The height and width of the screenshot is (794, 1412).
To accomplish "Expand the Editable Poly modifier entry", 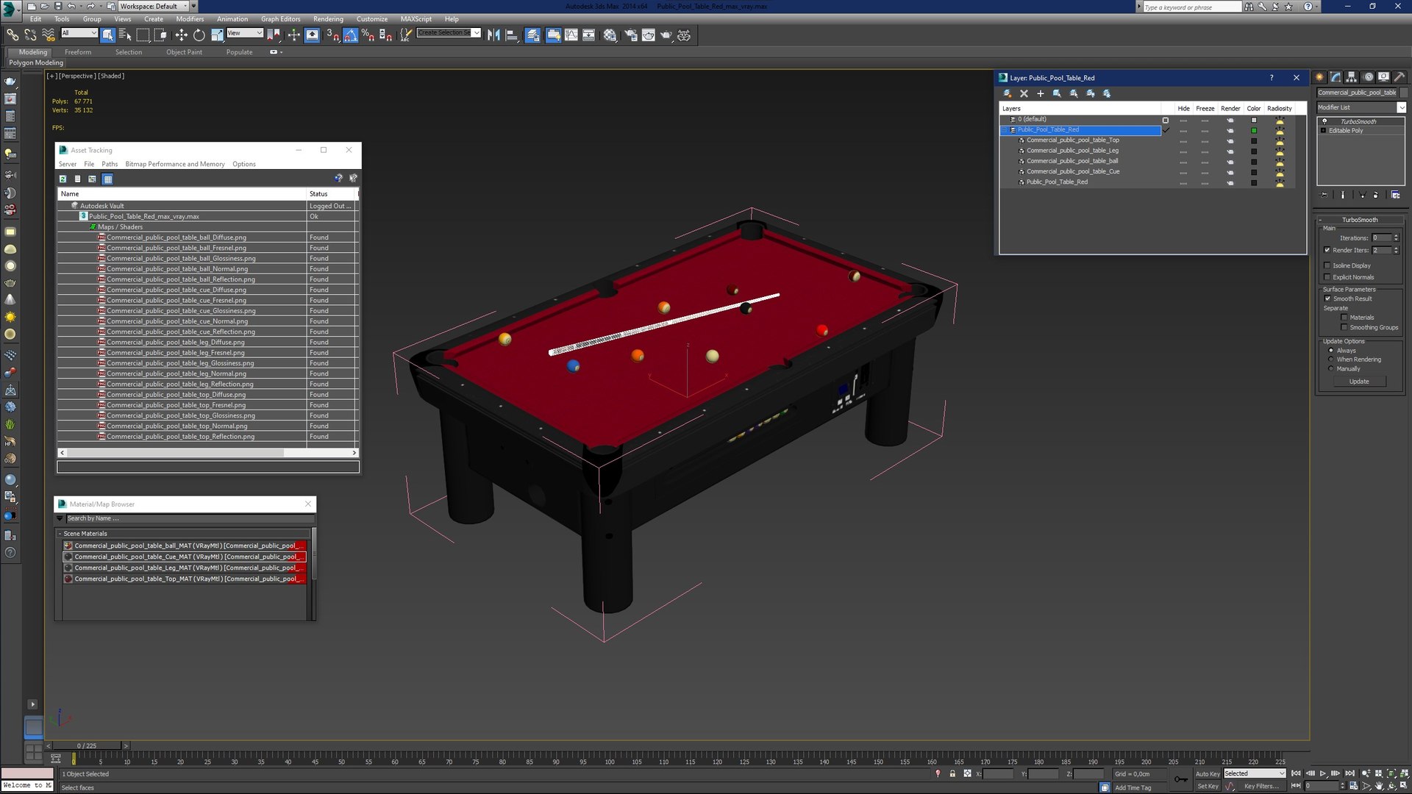I will [1324, 130].
